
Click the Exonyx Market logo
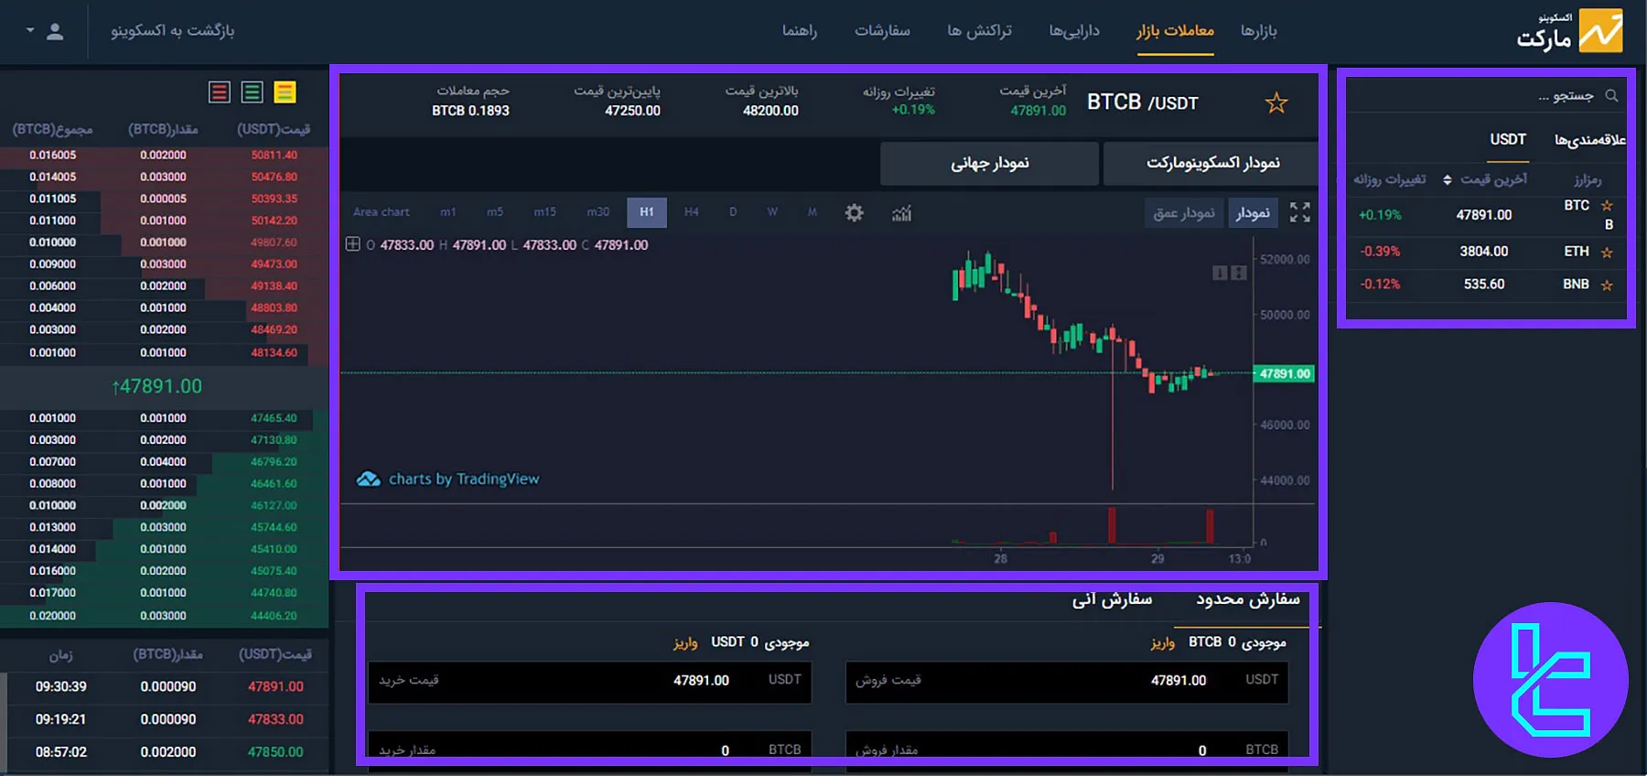[1570, 31]
